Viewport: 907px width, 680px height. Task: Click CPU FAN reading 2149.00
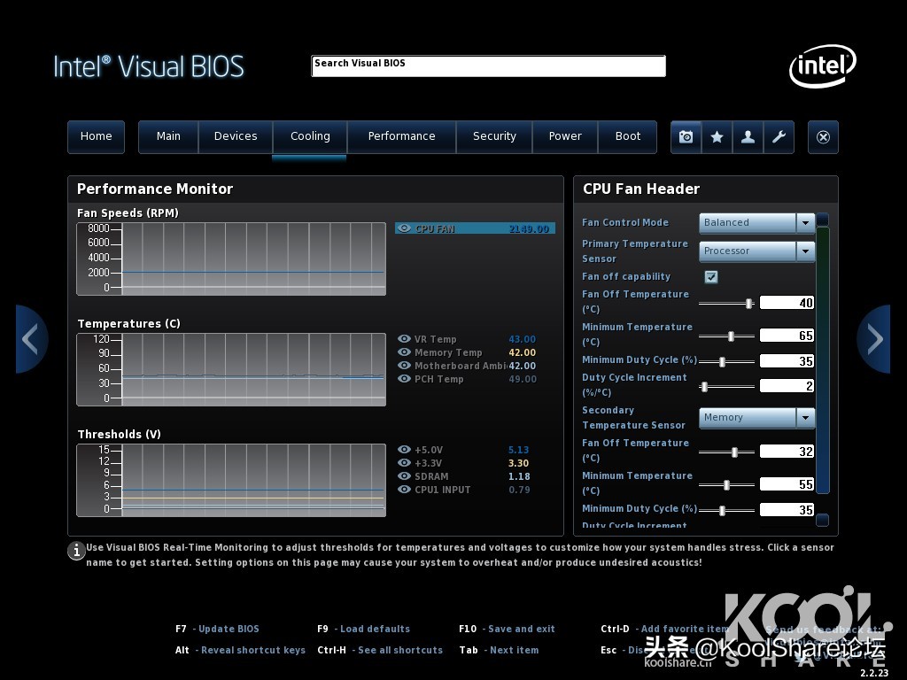pyautogui.click(x=529, y=229)
